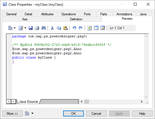
Task: Print the code using the printer icon
Action: pyautogui.click(x=37, y=28)
